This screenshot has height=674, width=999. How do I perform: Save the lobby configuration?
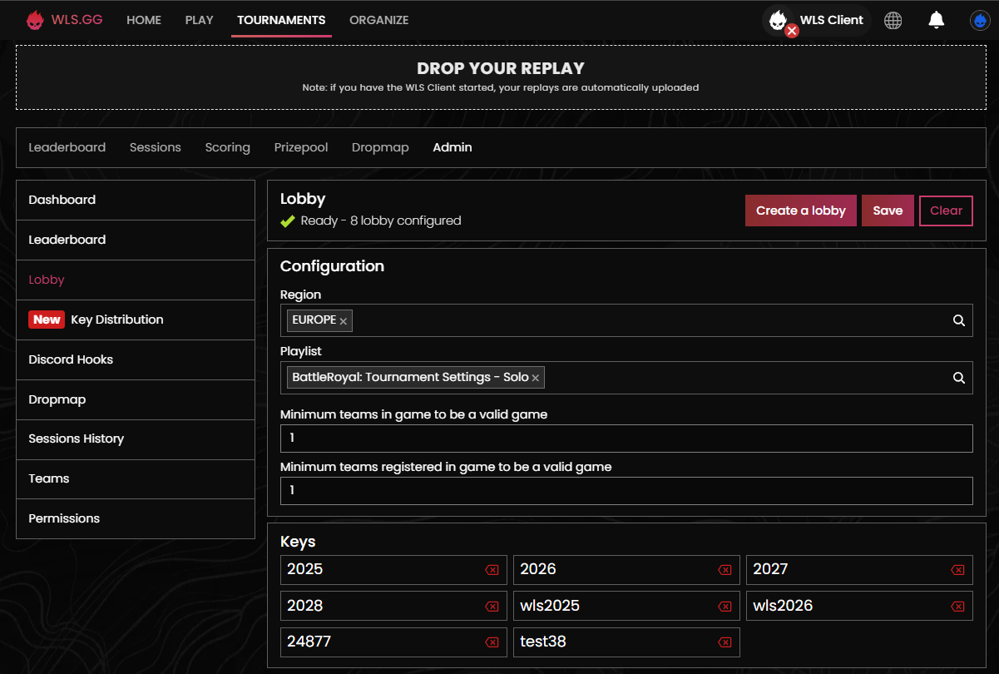click(x=888, y=210)
